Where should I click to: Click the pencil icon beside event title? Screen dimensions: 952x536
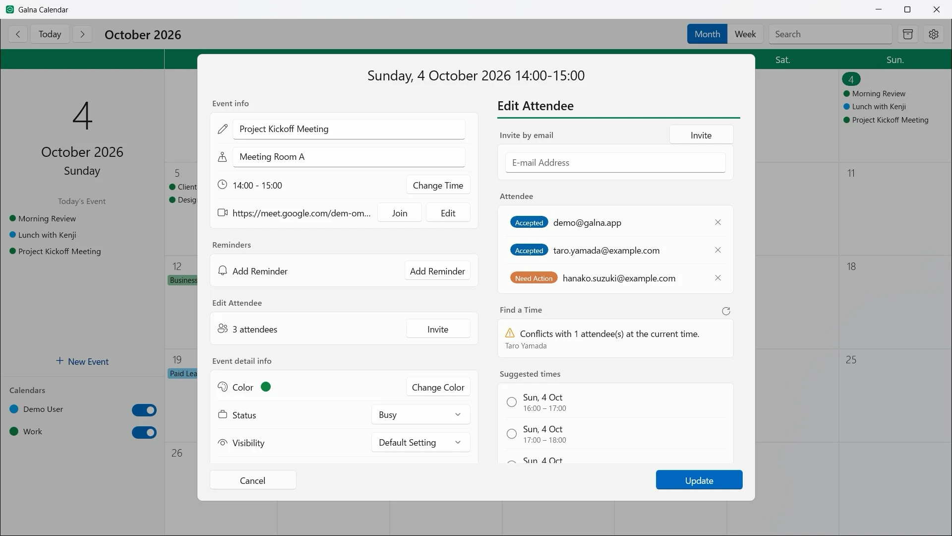coord(223,129)
